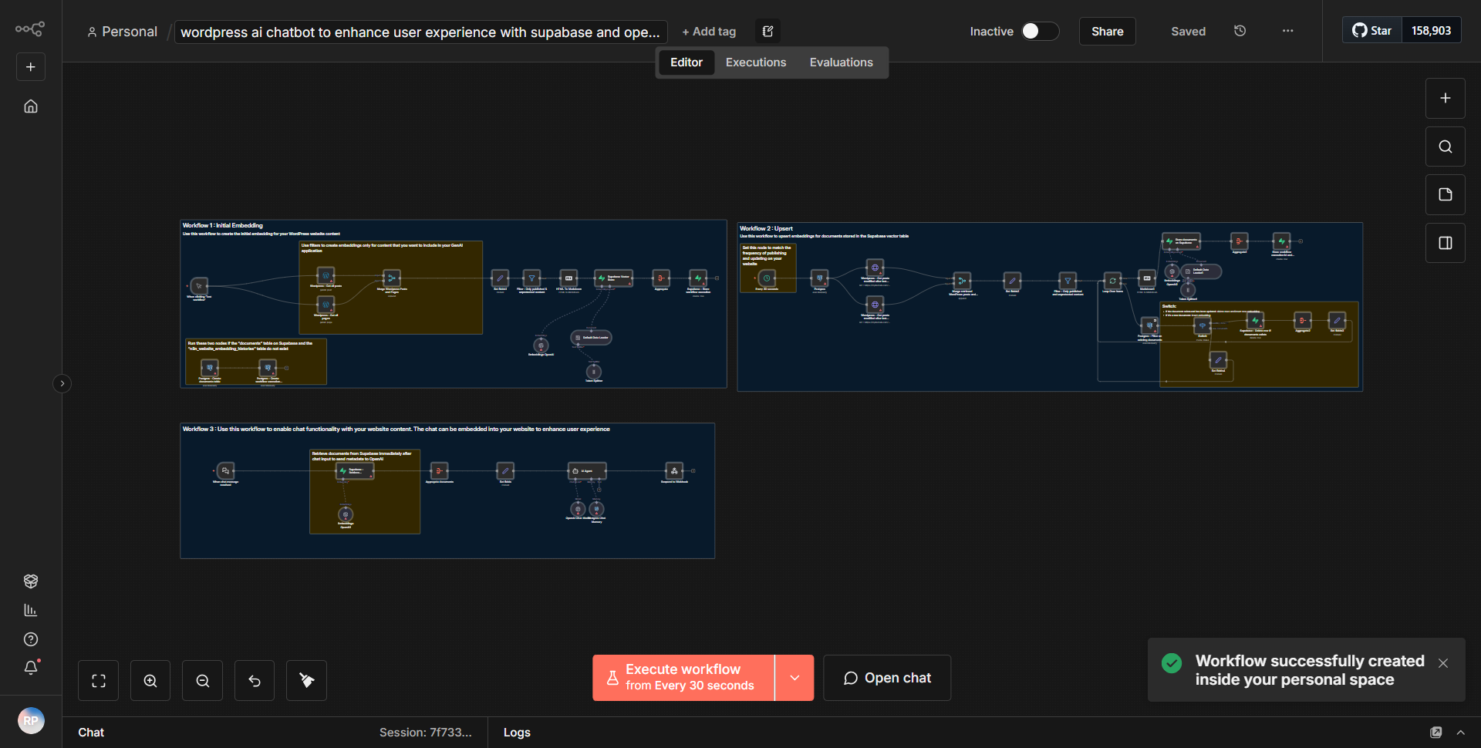
Task: Pop out the logs panel
Action: click(1435, 733)
